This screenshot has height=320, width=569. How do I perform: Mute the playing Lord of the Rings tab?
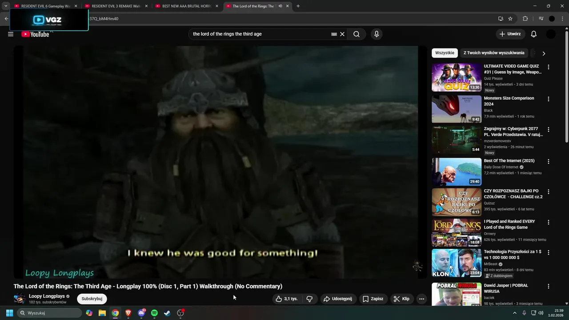click(280, 6)
